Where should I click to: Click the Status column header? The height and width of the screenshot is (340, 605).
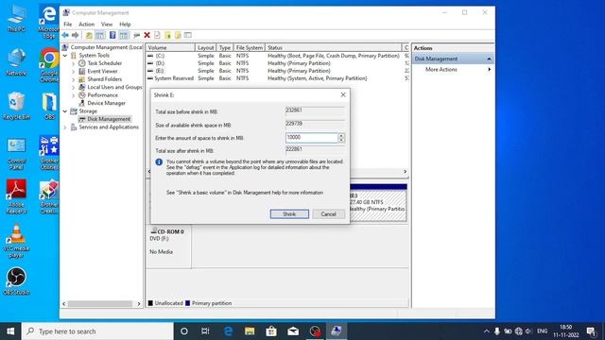pyautogui.click(x=334, y=48)
